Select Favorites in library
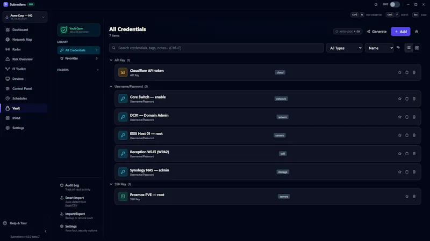This screenshot has height=241, width=430. click(x=78, y=58)
